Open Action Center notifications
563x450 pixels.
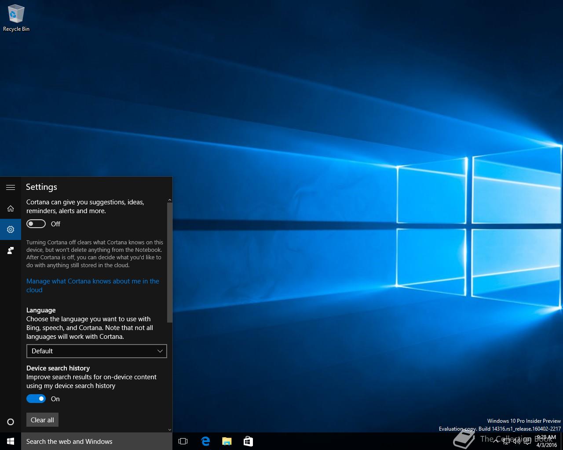[x=527, y=441]
